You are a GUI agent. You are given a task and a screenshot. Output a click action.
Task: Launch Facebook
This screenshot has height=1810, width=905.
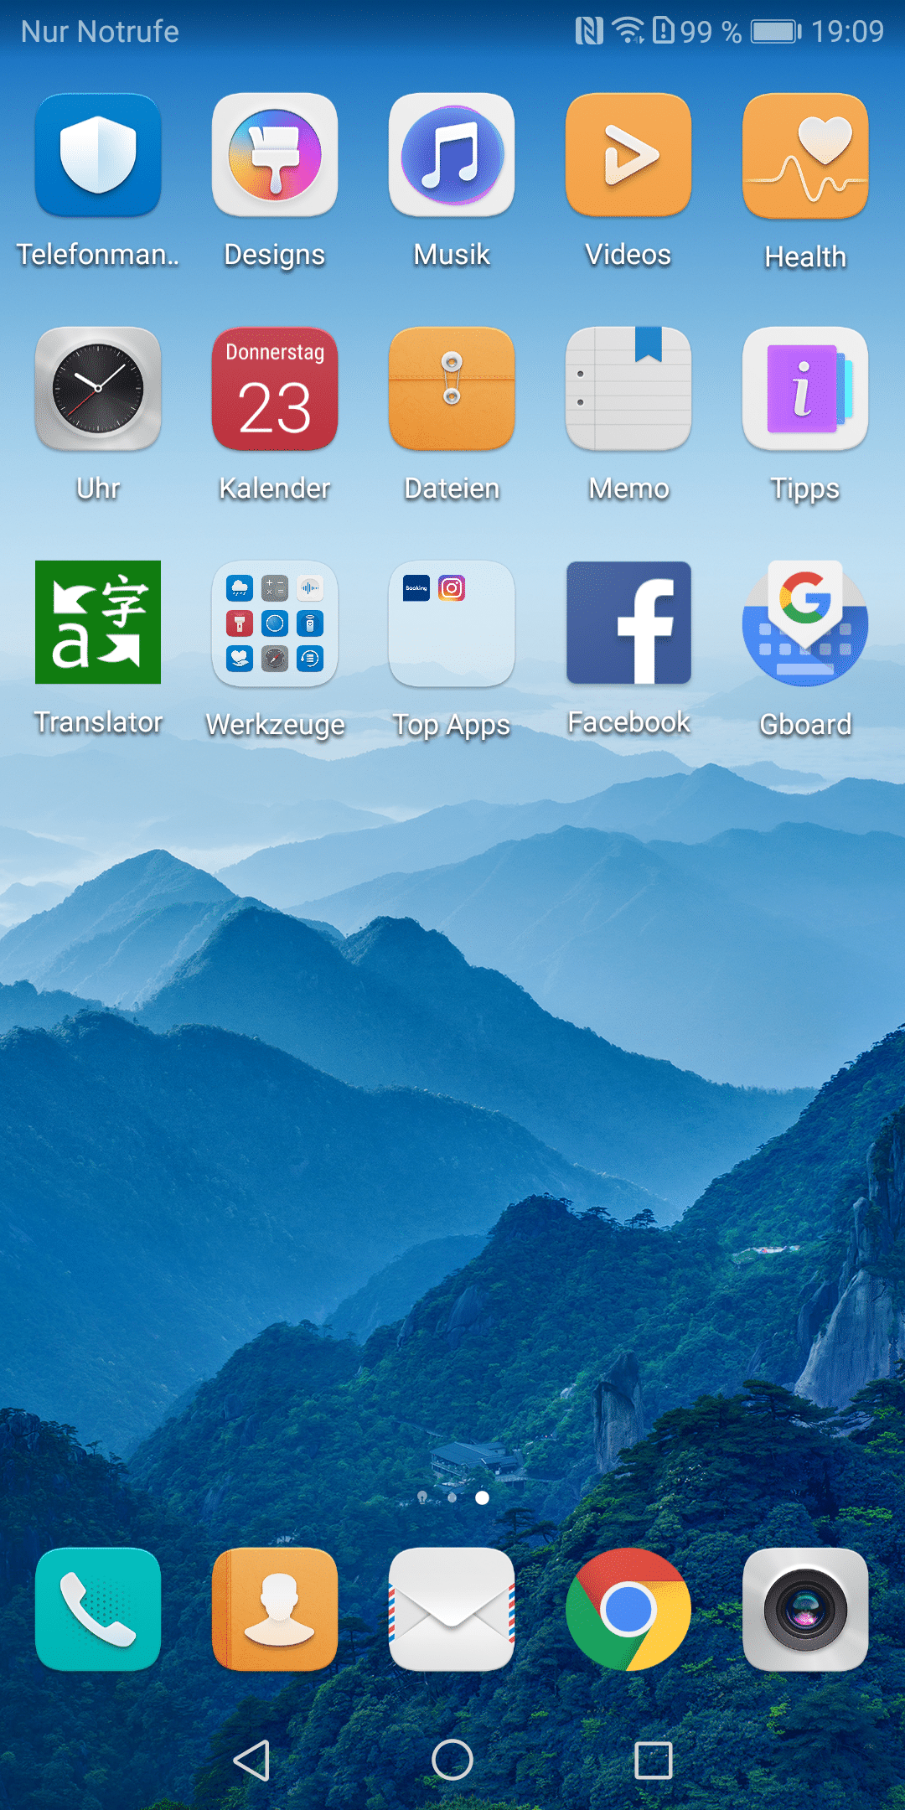pos(628,623)
